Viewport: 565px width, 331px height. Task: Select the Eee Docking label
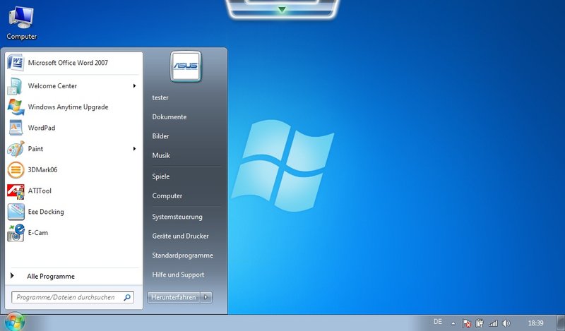[46, 212]
